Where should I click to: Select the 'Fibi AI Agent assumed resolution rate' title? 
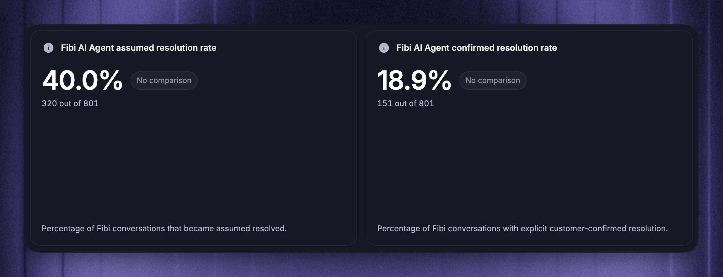139,48
